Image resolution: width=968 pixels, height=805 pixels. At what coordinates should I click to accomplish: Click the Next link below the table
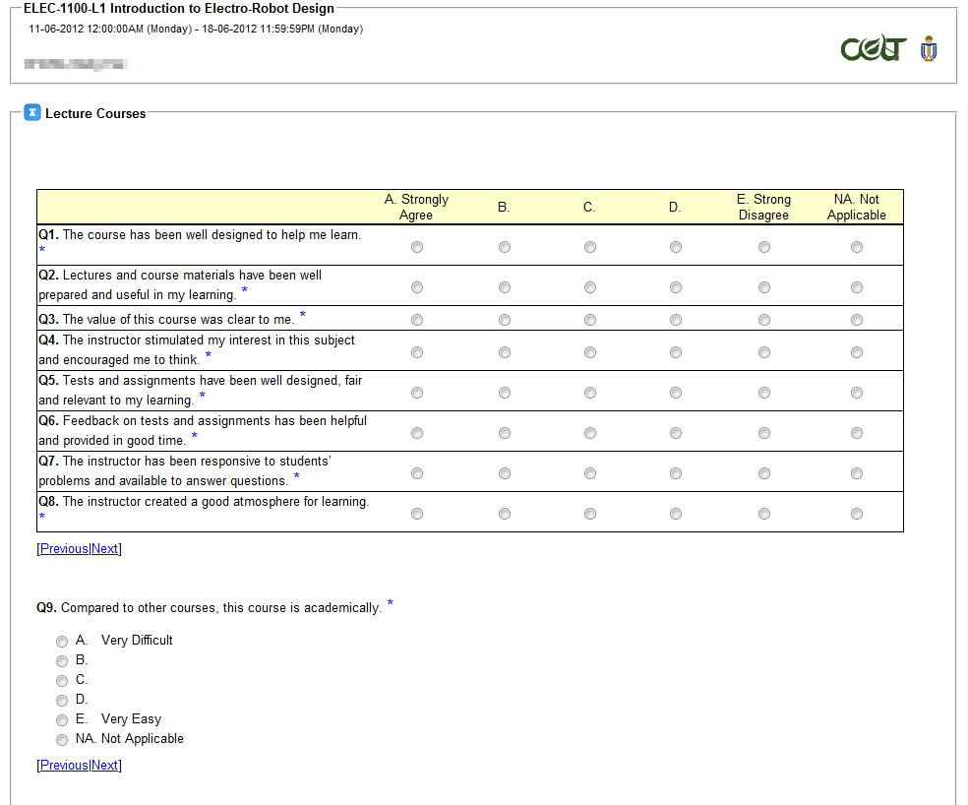105,549
